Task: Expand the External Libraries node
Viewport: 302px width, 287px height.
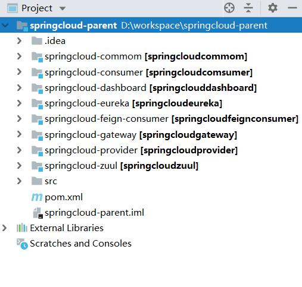Action: point(4,228)
